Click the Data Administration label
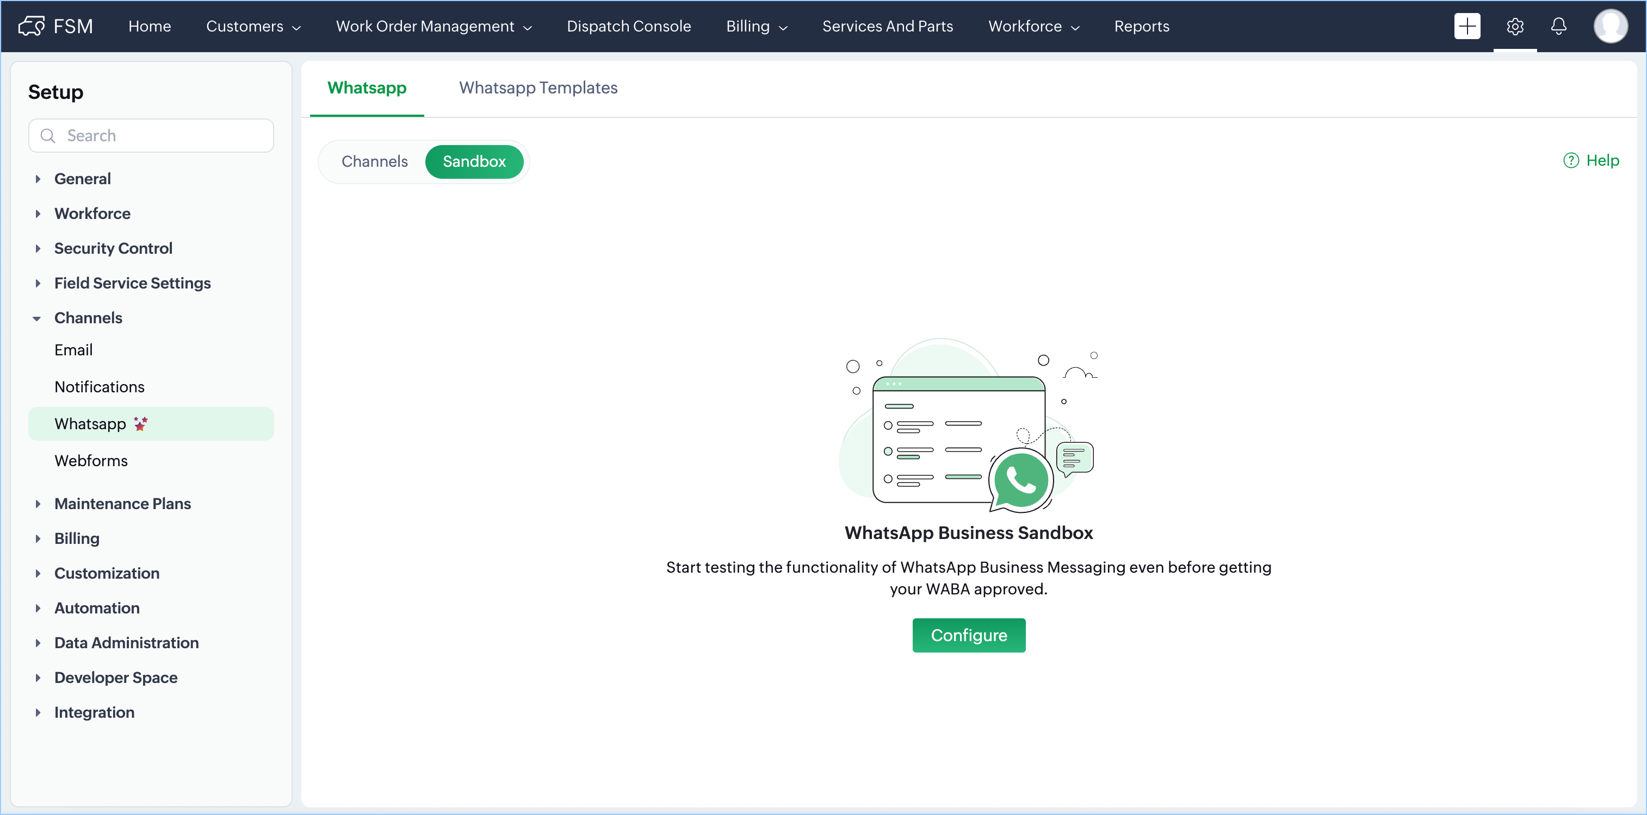This screenshot has width=1647, height=815. click(126, 643)
